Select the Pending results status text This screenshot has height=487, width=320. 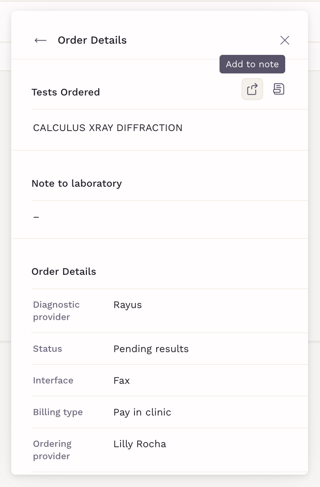tap(151, 349)
